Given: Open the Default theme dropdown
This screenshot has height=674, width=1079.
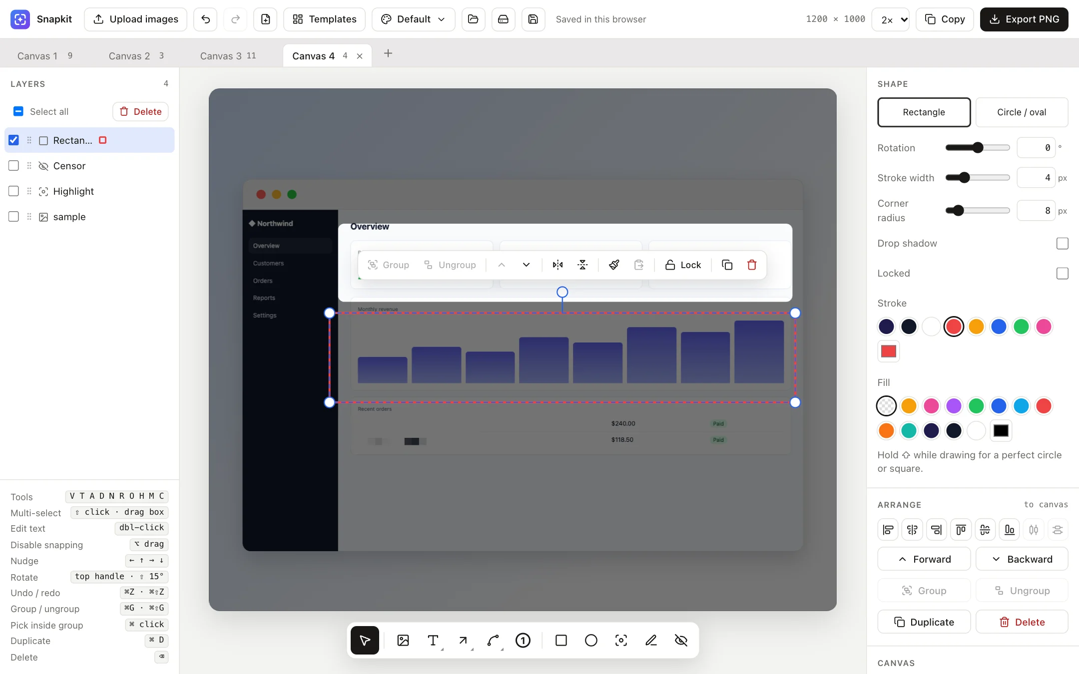Looking at the screenshot, I should click(413, 19).
